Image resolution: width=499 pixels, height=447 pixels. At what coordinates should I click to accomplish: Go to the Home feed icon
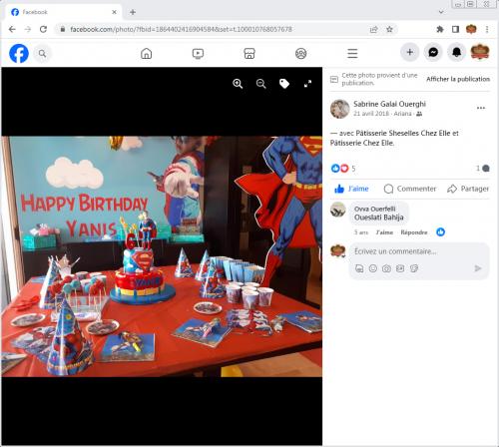(147, 53)
